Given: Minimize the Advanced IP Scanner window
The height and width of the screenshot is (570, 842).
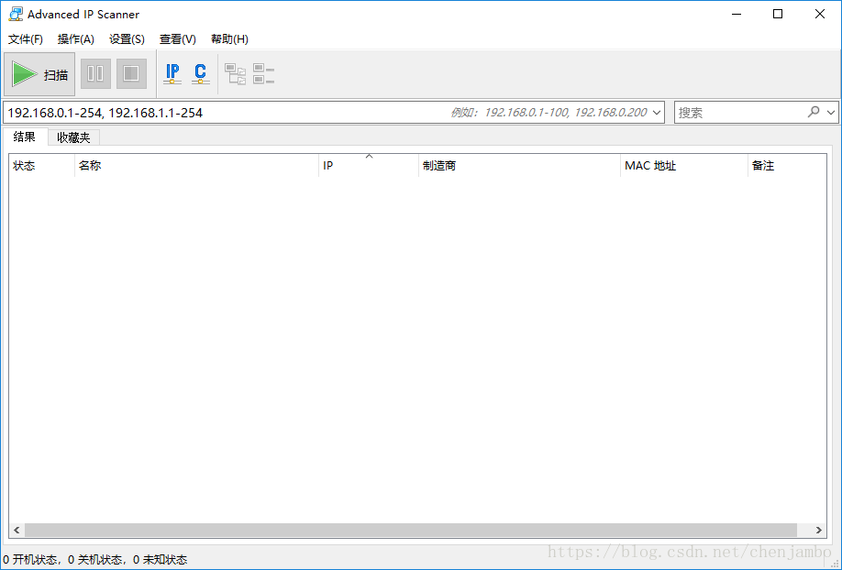Looking at the screenshot, I should click(x=737, y=14).
